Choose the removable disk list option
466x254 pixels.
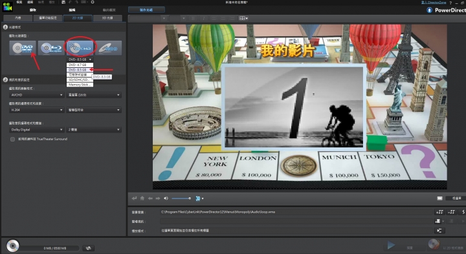(x=80, y=75)
